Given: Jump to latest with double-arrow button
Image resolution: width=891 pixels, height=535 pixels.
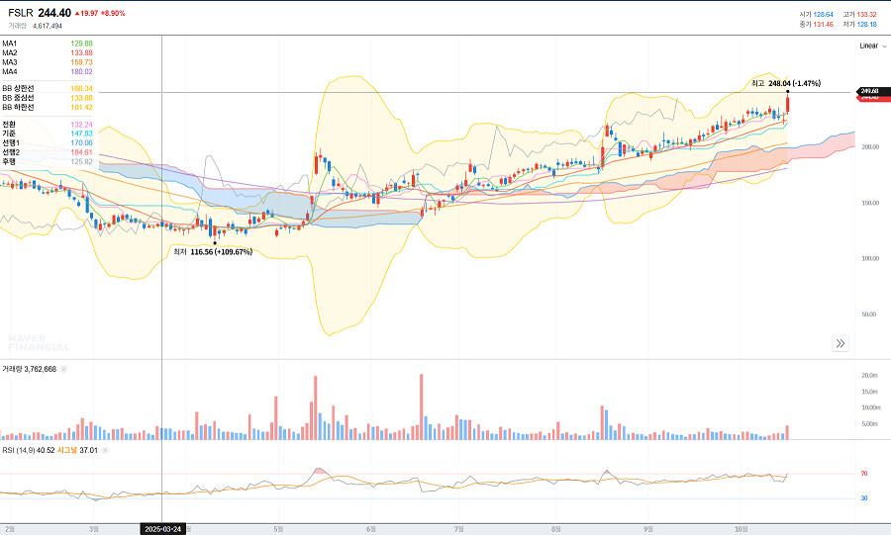Looking at the screenshot, I should tap(841, 343).
